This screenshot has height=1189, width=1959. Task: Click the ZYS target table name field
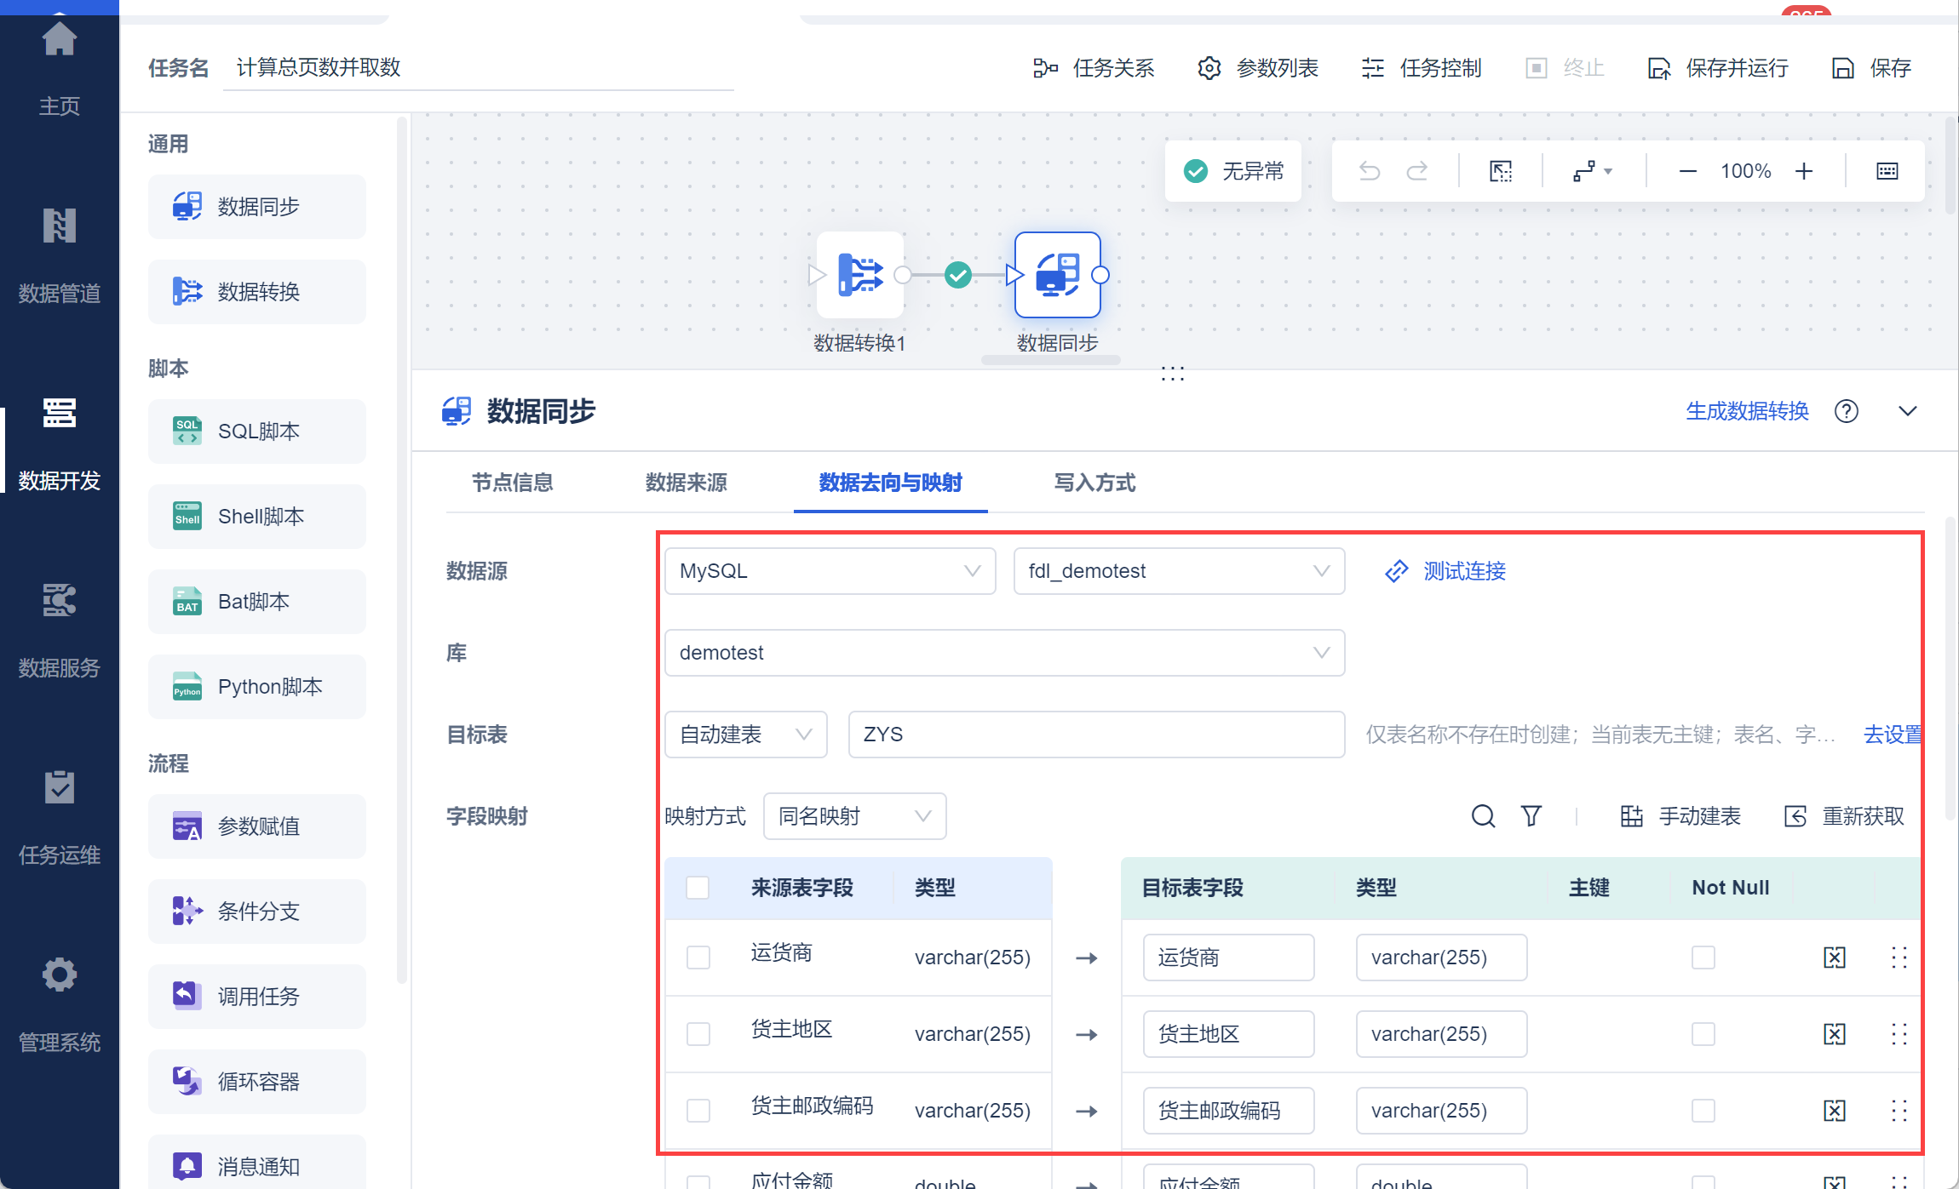pyautogui.click(x=1095, y=735)
